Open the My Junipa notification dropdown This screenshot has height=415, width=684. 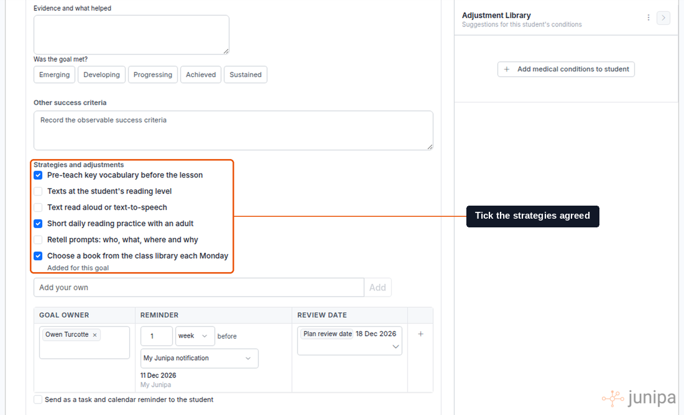[x=200, y=358]
